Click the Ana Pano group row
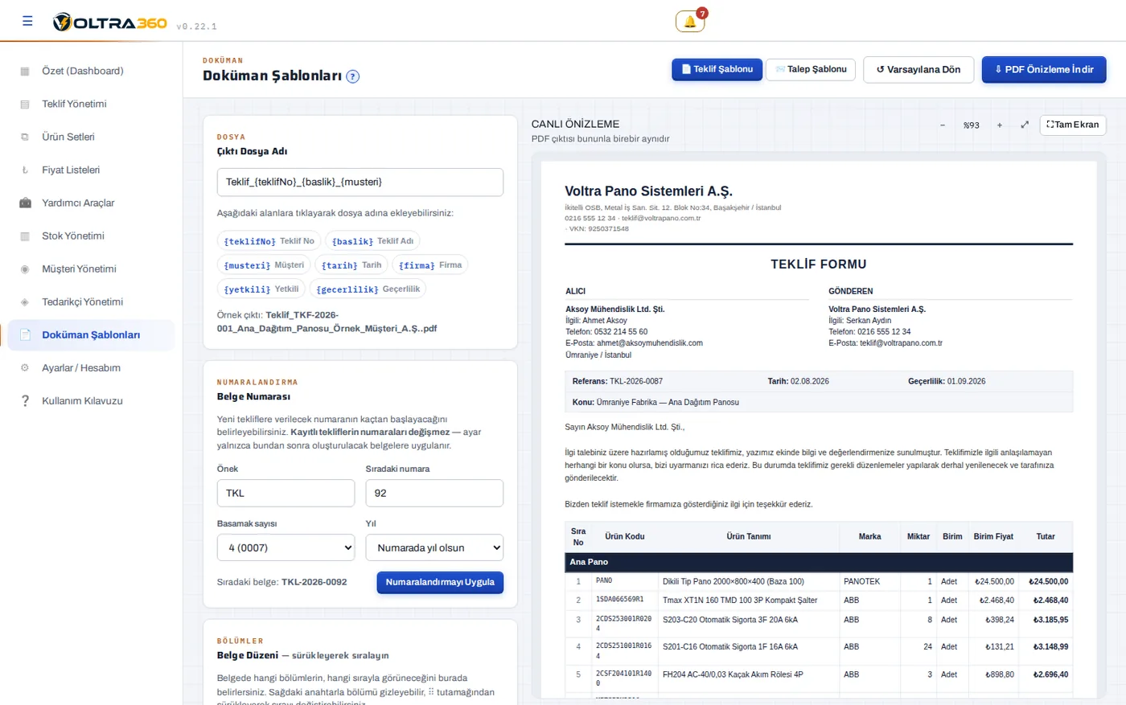1126x705 pixels. [819, 563]
